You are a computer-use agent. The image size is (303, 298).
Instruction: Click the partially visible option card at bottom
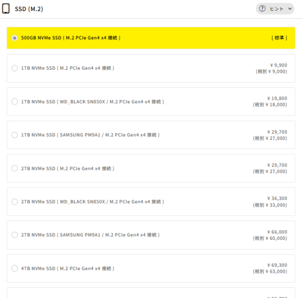pyautogui.click(x=151, y=293)
